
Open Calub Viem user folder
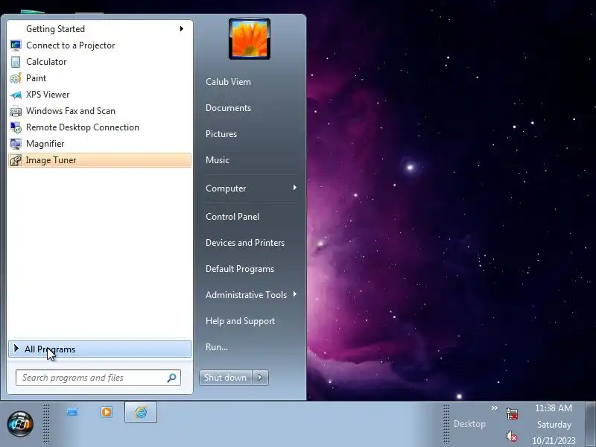(x=228, y=82)
